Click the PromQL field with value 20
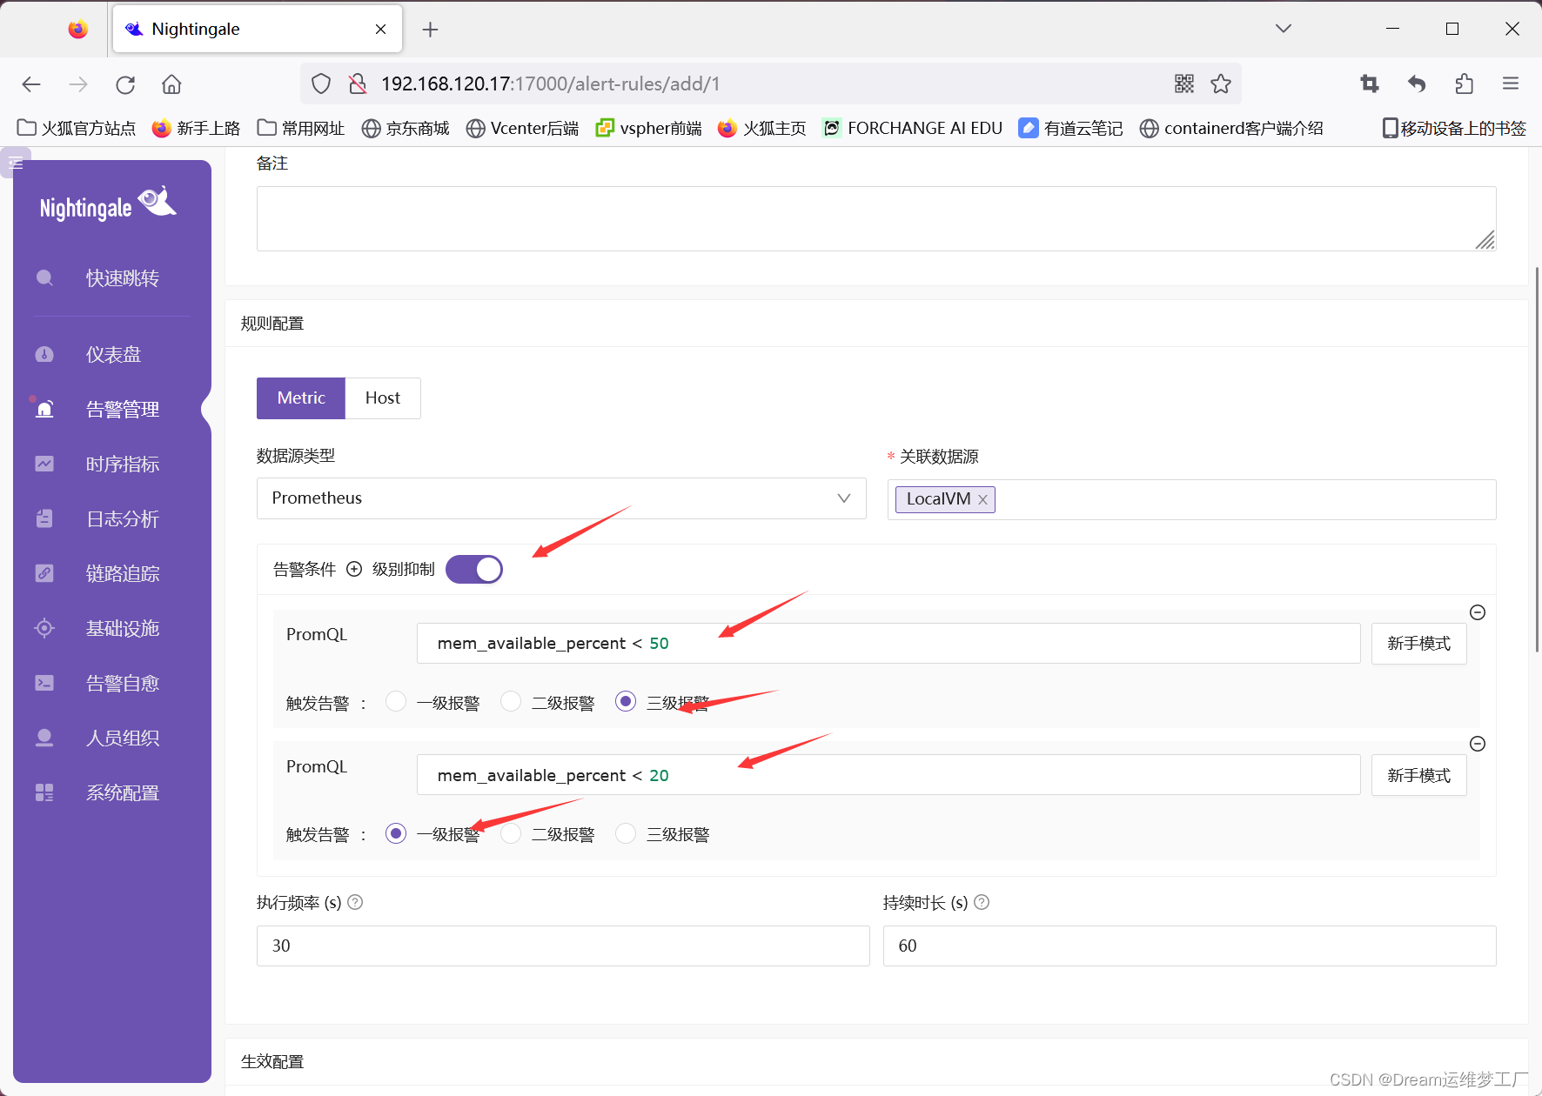The width and height of the screenshot is (1542, 1096). click(888, 774)
